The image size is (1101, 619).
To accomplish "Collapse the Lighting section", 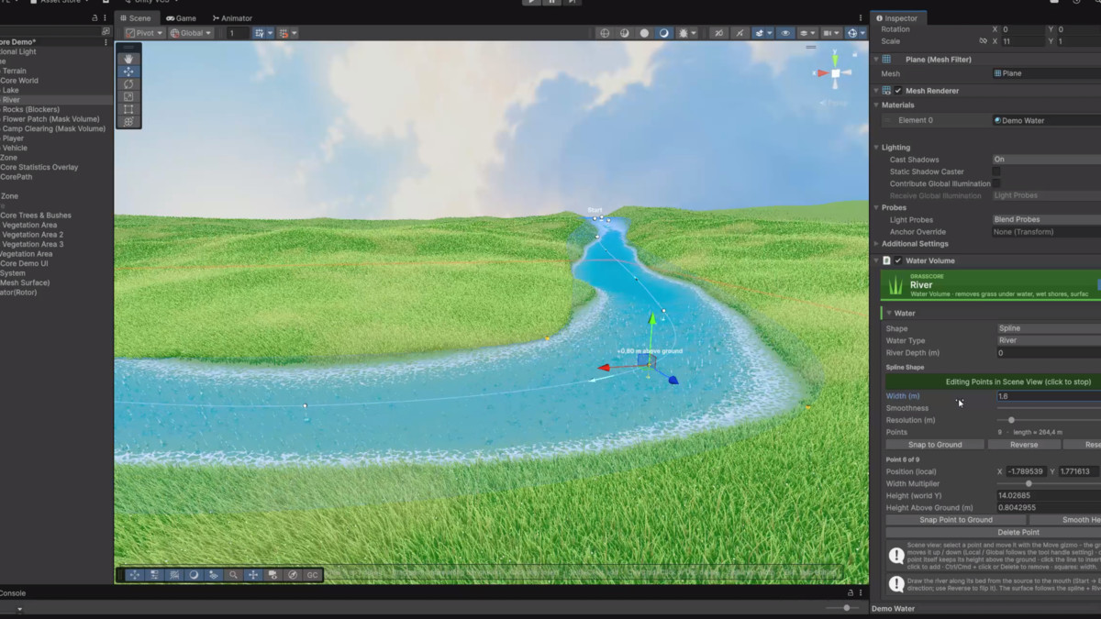I will click(x=876, y=148).
